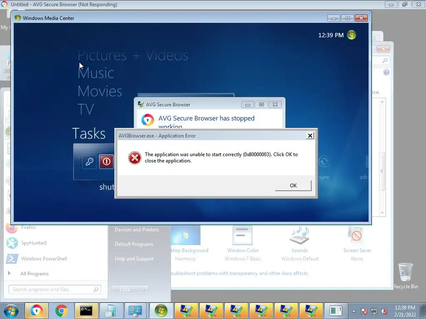Open the Movies section in Media Center

tap(100, 91)
